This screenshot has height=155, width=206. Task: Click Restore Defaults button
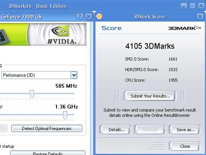(x=48, y=153)
